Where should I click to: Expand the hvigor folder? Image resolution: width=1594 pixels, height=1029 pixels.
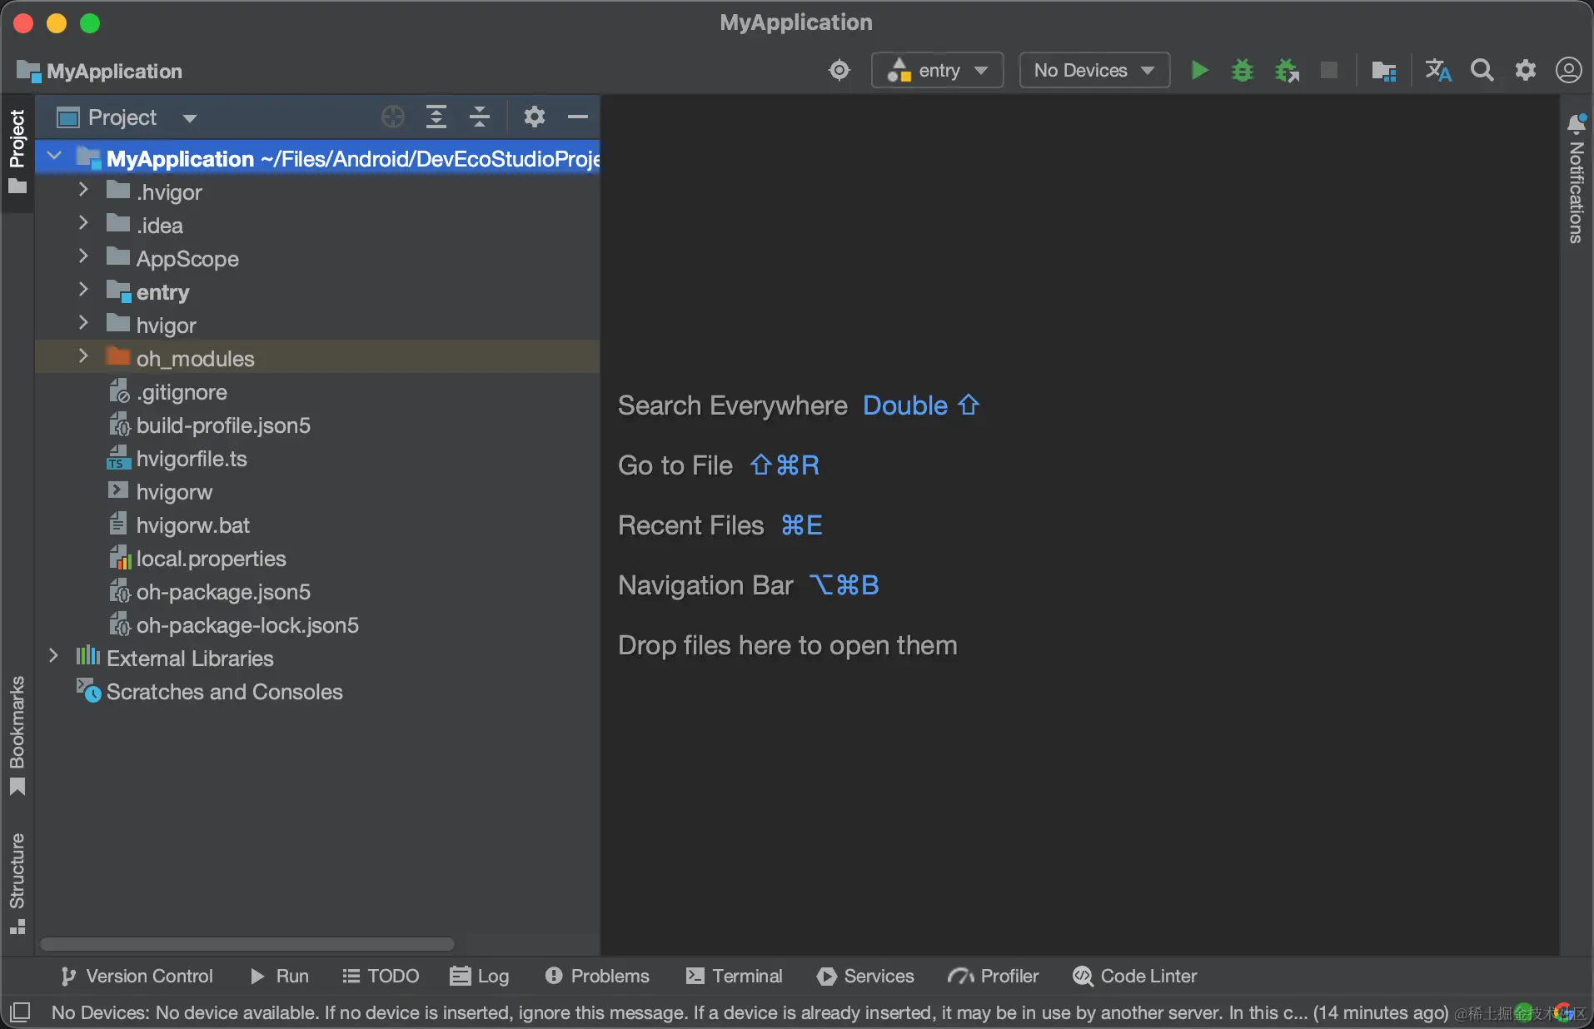tap(83, 323)
